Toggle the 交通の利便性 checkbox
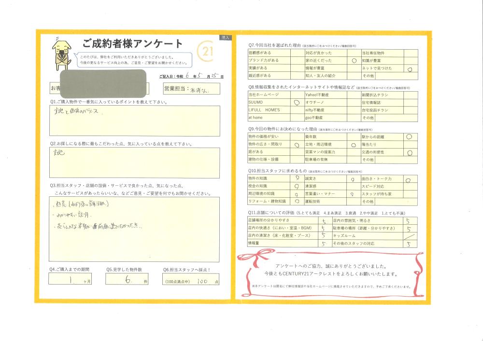Viewport: 483px width, 341px height. [410, 152]
